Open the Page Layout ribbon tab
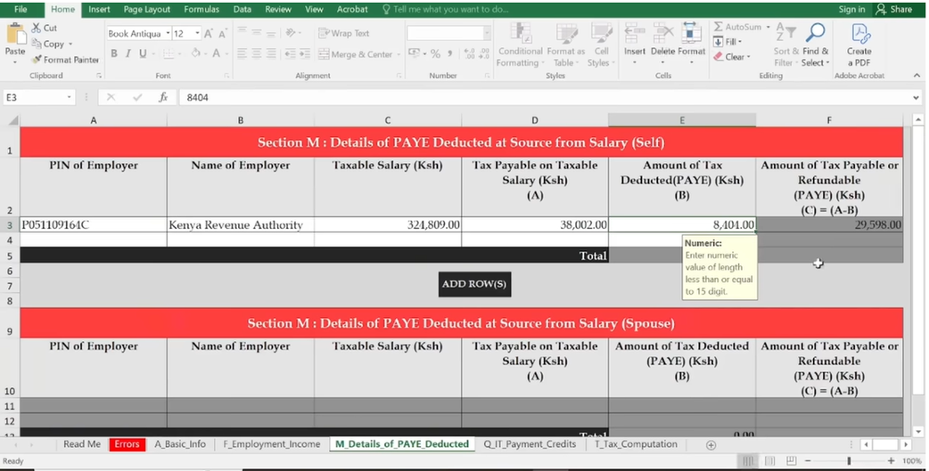The height and width of the screenshot is (471, 929). (147, 9)
